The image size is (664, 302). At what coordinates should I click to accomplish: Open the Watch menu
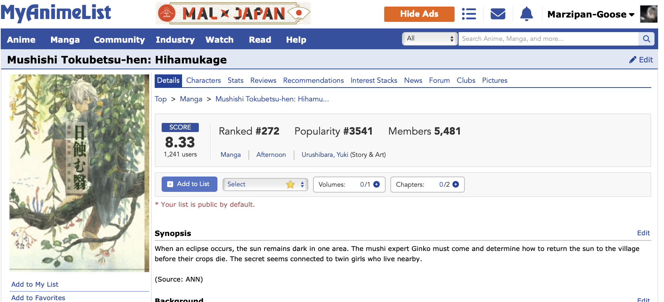220,40
